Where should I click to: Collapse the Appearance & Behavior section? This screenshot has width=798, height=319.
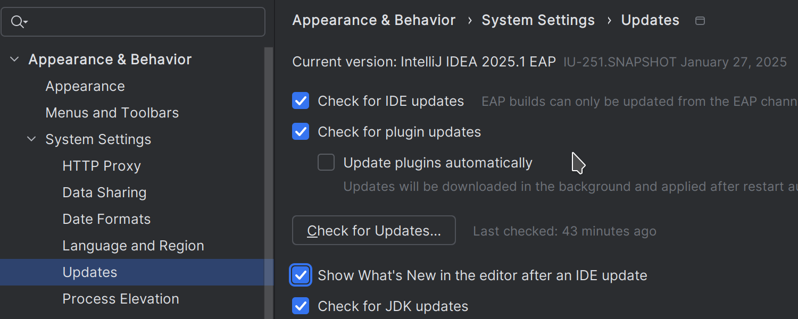click(14, 60)
